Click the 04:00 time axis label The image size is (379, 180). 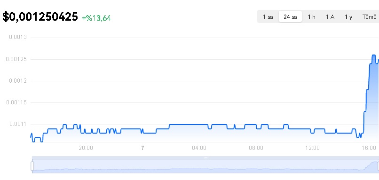point(199,148)
